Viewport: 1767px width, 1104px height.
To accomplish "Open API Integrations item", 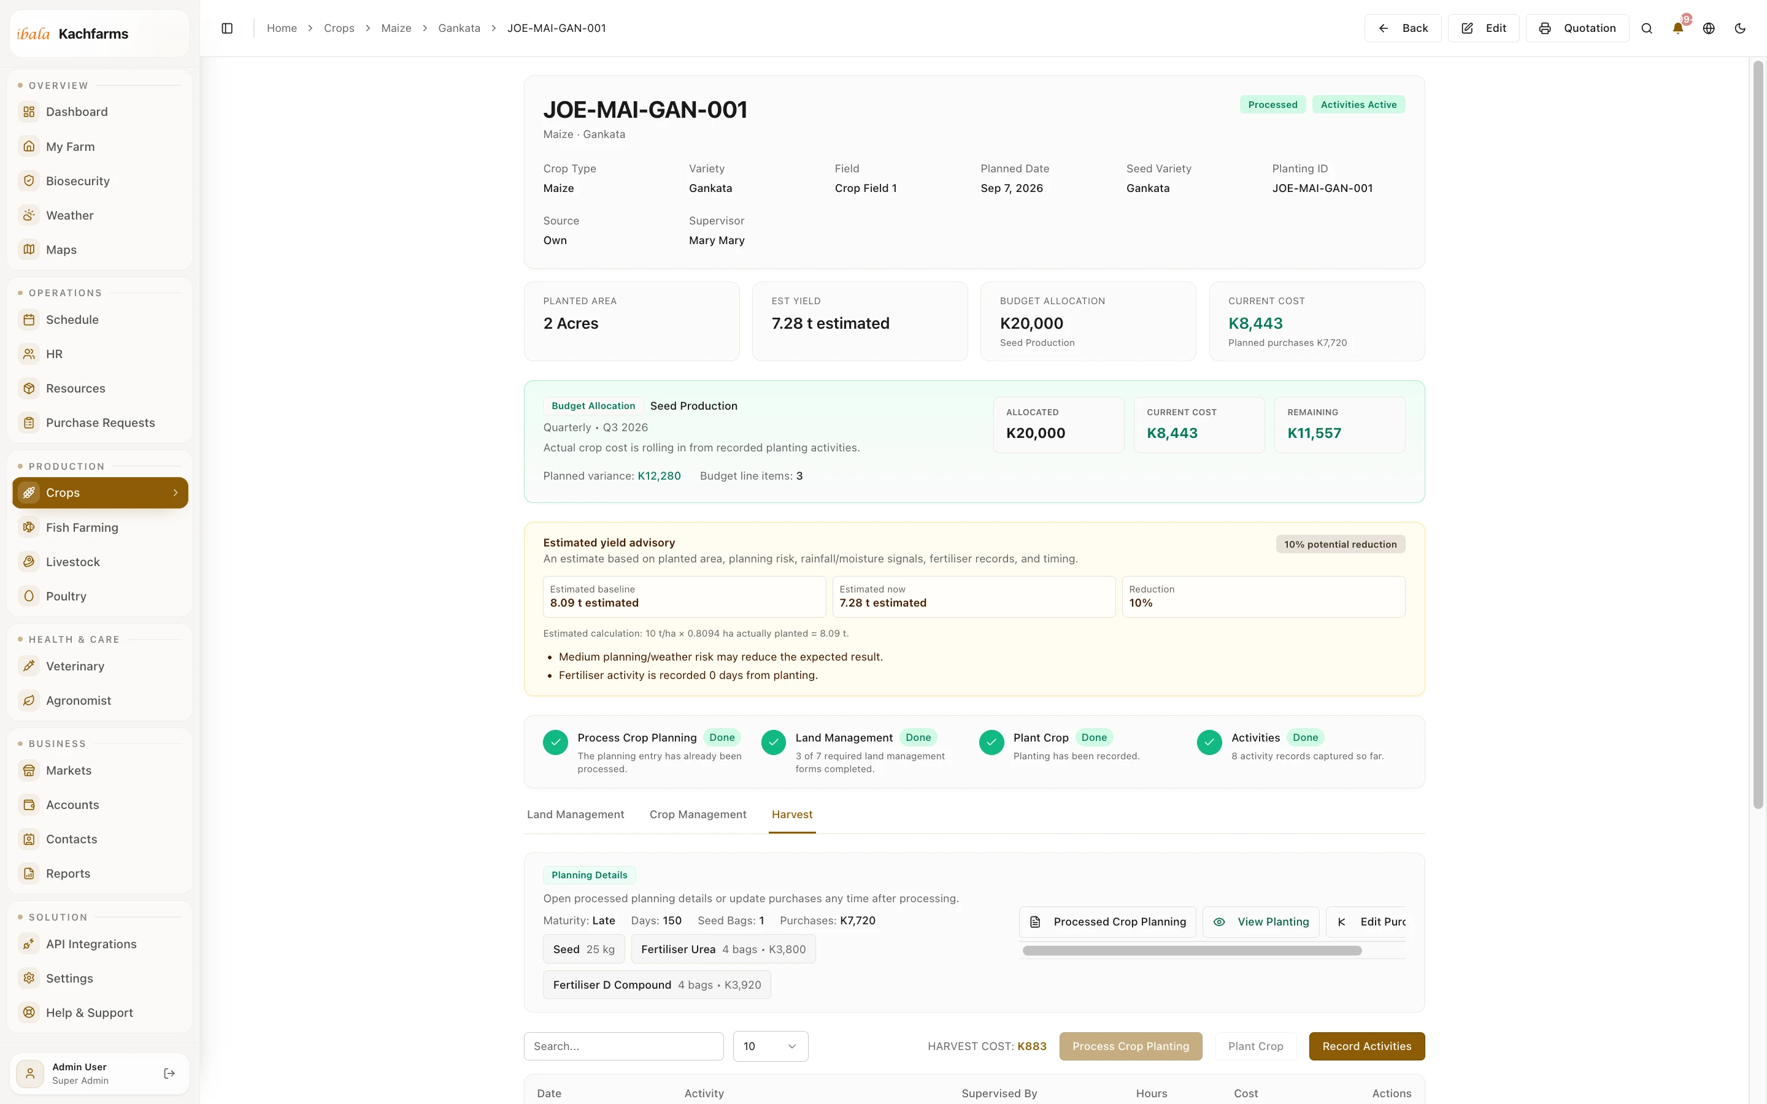I will [100, 943].
